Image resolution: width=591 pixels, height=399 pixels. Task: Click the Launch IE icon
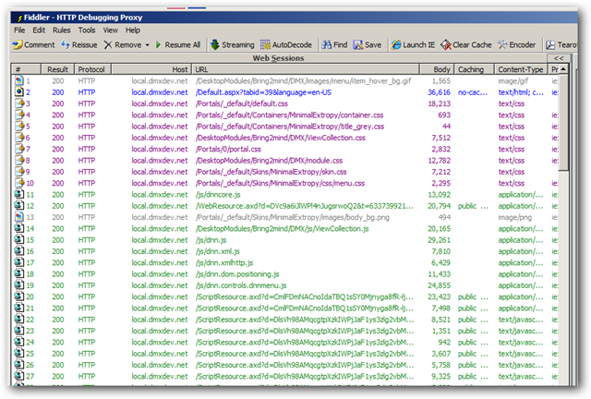[x=396, y=45]
